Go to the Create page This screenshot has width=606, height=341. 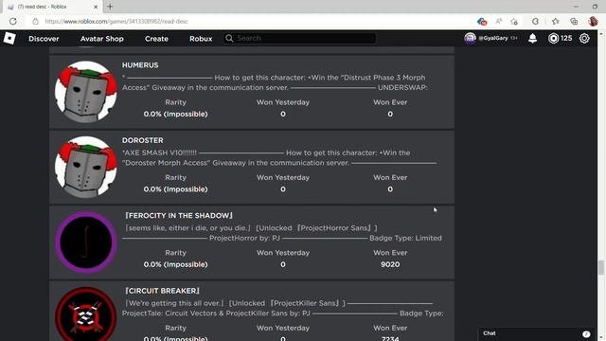click(x=156, y=39)
